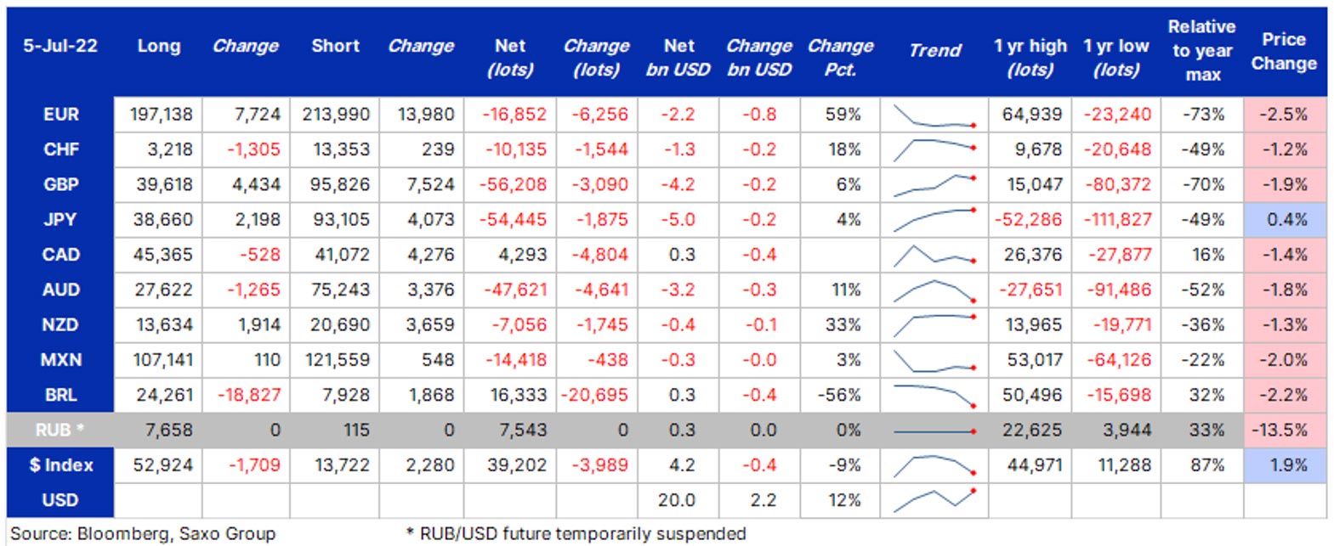This screenshot has height=546, width=1334.
Task: Click the Relative to year max header
Action: tap(1202, 51)
